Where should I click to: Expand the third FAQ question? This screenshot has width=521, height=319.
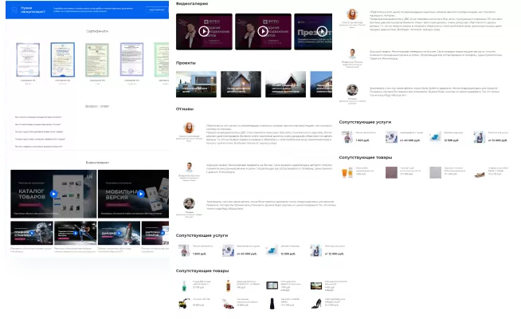click(x=40, y=132)
